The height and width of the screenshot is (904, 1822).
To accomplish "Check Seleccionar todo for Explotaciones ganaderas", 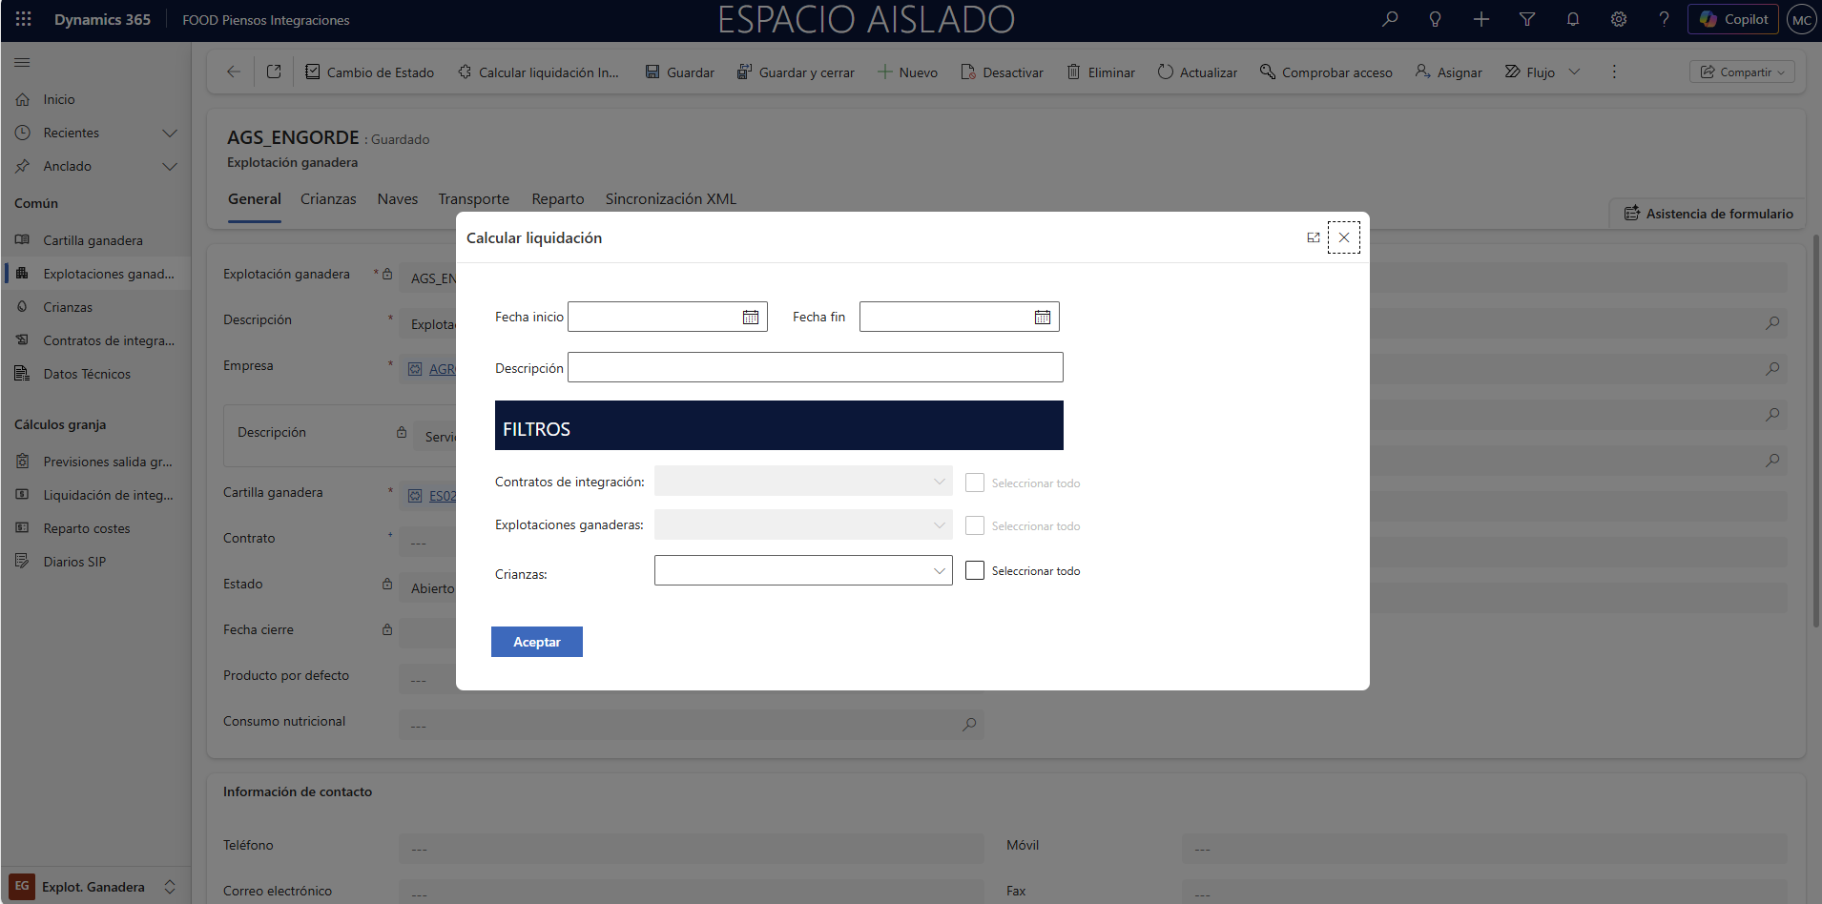I will pyautogui.click(x=975, y=525).
